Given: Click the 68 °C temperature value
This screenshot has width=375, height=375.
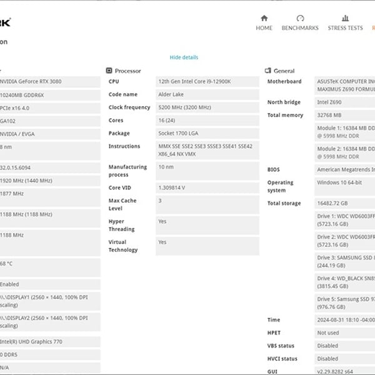Looking at the screenshot, I should 50,267.
